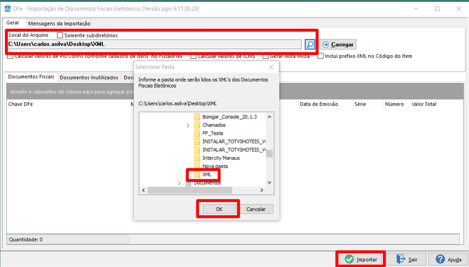
Task: Maximize the DFe window
Action: click(437, 9)
